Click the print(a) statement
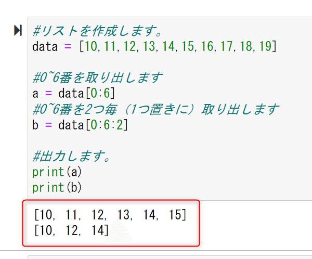 pyautogui.click(x=57, y=172)
